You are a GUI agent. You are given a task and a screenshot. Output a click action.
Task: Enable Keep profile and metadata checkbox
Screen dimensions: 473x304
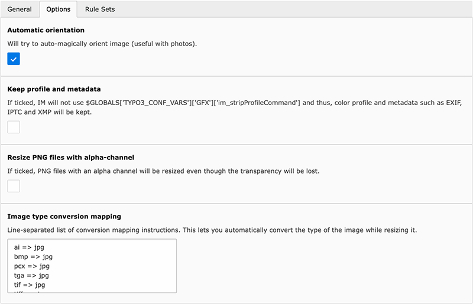(14, 127)
